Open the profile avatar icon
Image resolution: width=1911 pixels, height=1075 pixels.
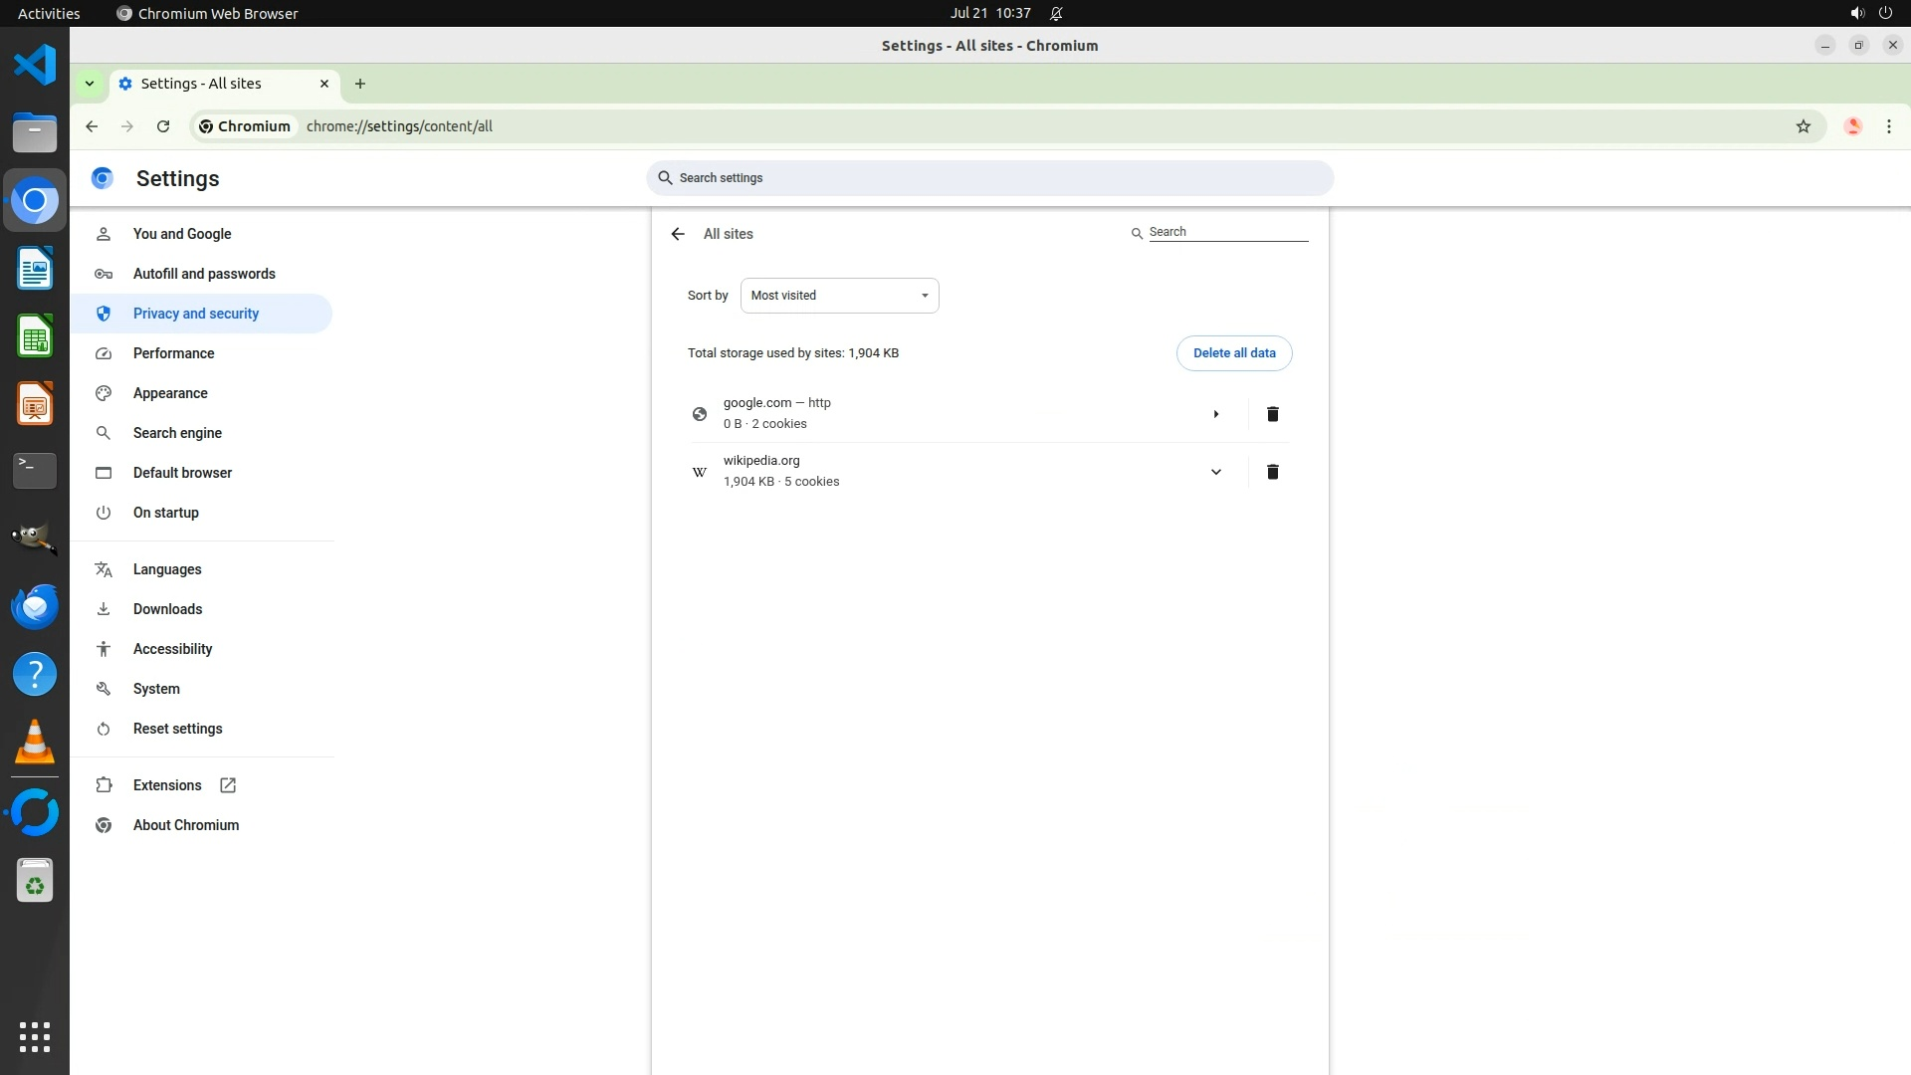(x=1852, y=126)
